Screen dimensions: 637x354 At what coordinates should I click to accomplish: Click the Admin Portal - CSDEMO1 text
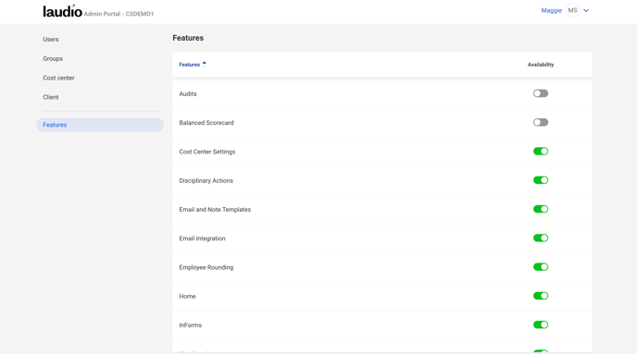[119, 14]
